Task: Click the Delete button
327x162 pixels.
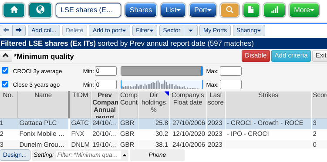Action: [x=74, y=30]
